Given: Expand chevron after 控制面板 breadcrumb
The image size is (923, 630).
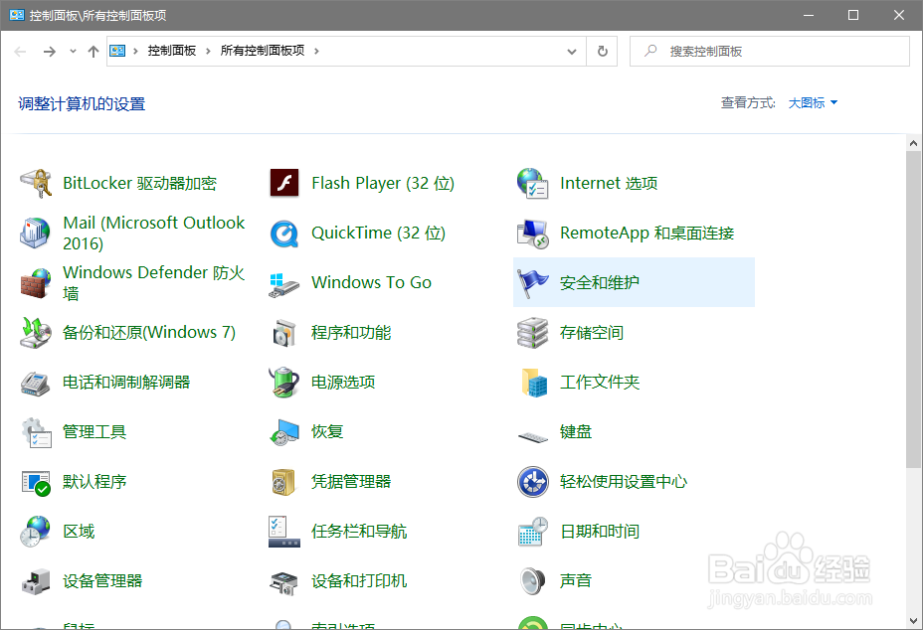Looking at the screenshot, I should (208, 52).
